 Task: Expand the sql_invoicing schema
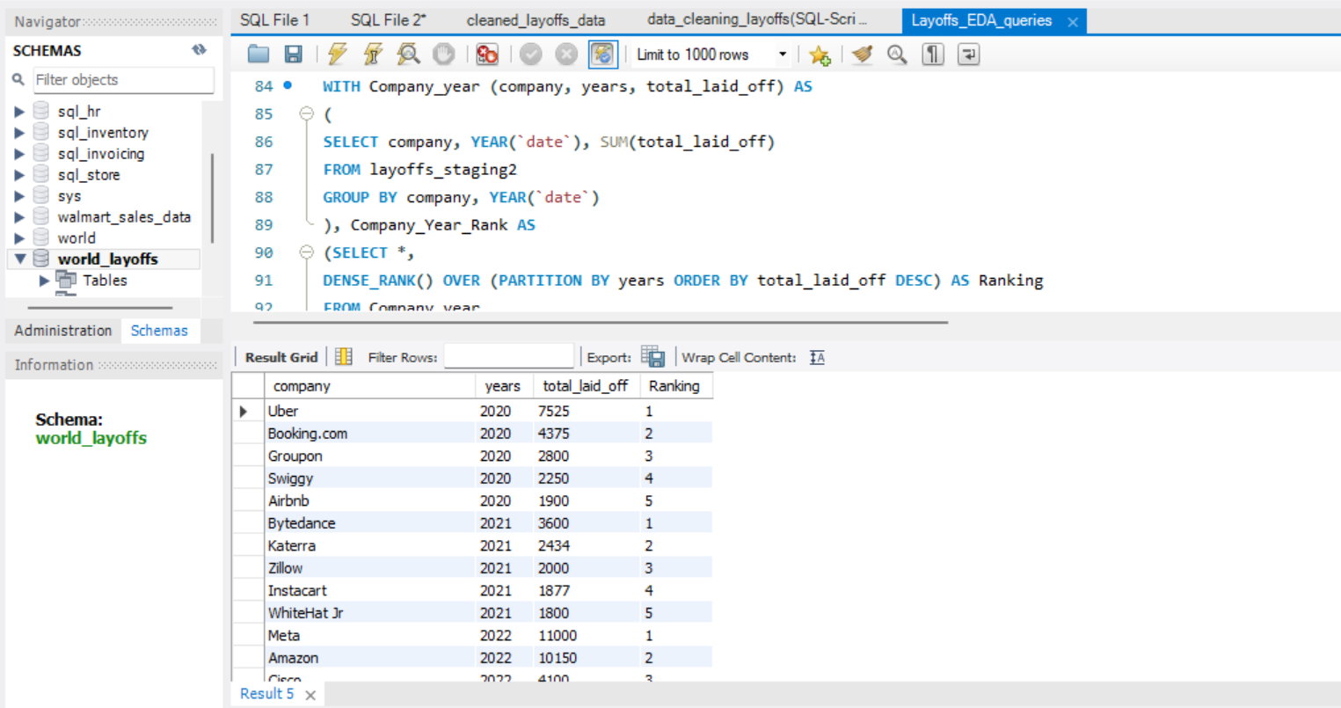[19, 154]
